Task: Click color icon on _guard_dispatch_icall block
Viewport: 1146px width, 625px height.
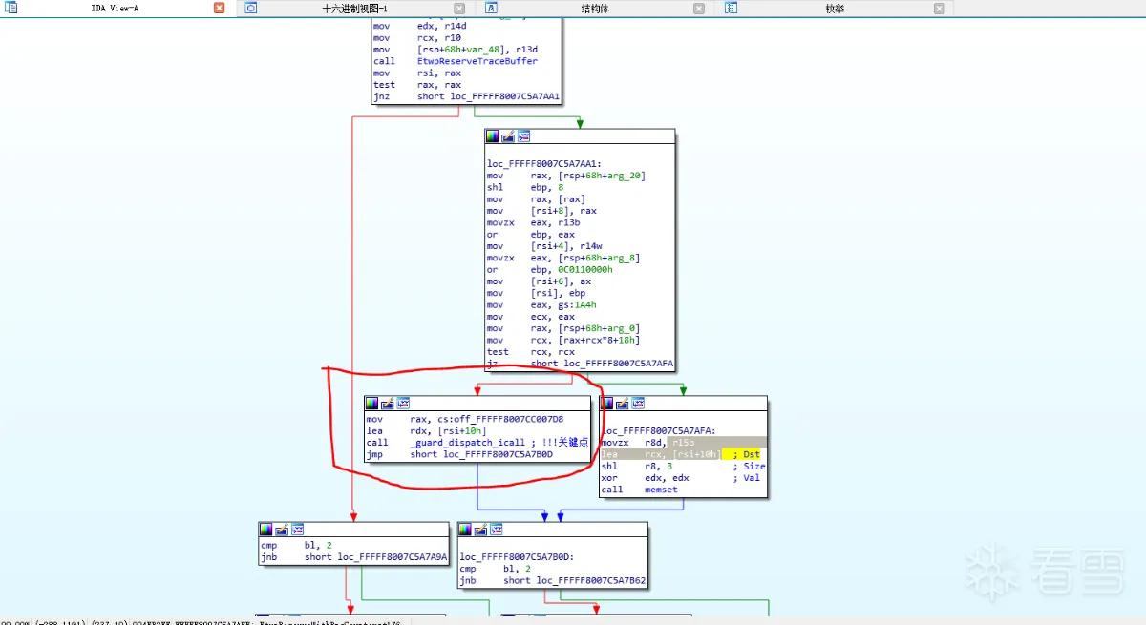Action: (x=372, y=404)
